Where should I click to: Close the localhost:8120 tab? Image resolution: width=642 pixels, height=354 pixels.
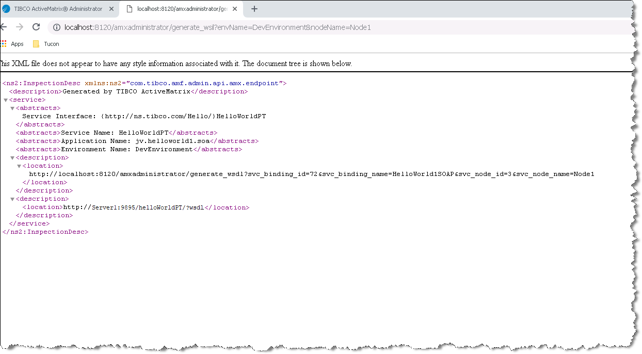click(x=235, y=9)
